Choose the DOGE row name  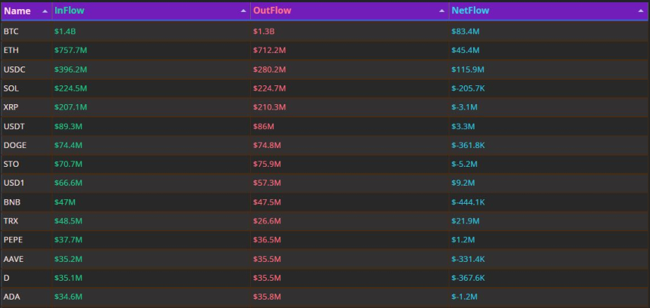[14, 145]
